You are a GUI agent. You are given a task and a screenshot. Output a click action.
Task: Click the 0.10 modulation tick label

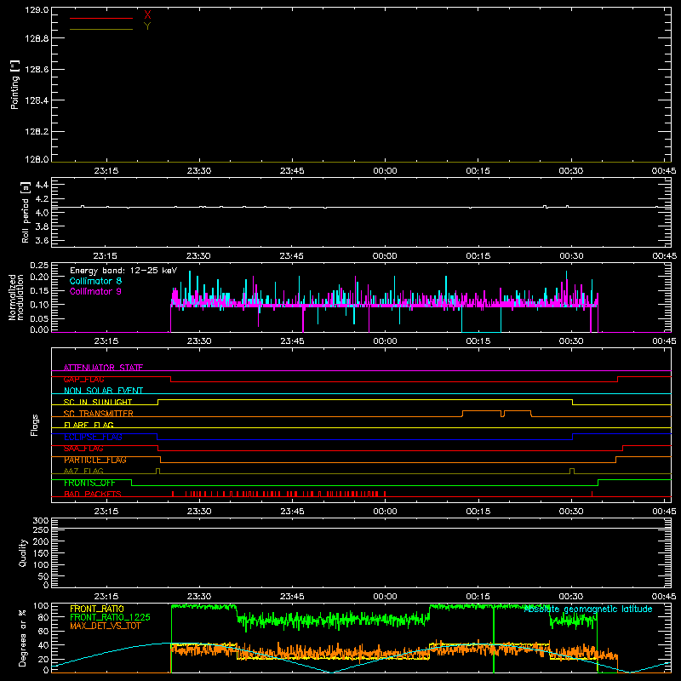[39, 305]
